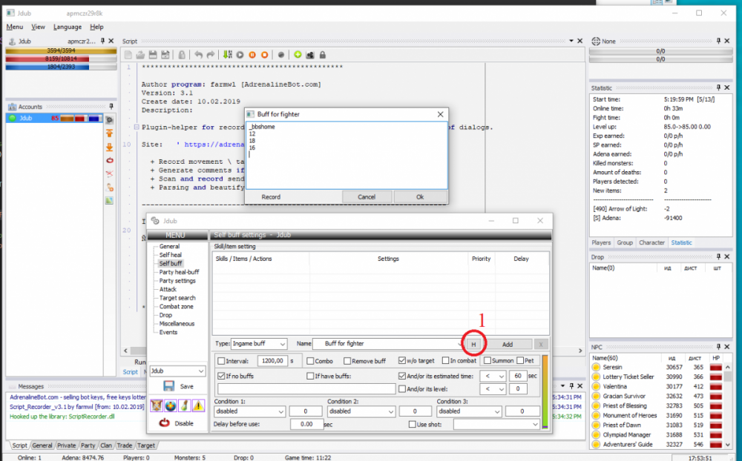Click the blue floppy disk Save icon
Screen dimensions: 742x461
pos(169,386)
